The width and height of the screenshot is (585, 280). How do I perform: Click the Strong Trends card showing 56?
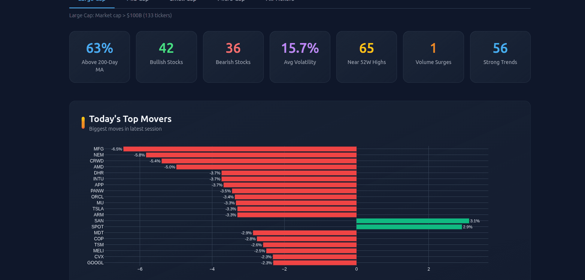[500, 57]
